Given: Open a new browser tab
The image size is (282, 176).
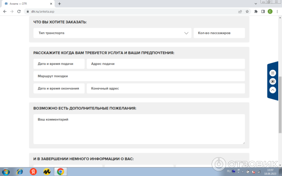Looking at the screenshot, I should pyautogui.click(x=60, y=4).
